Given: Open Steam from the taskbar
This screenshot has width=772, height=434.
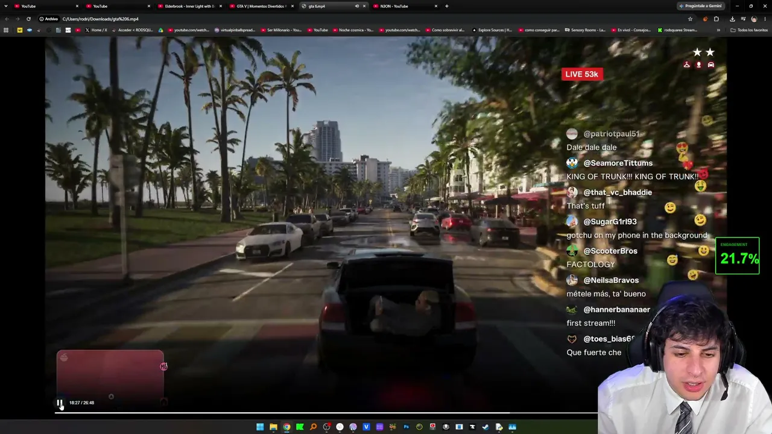Looking at the screenshot, I should coord(486,427).
